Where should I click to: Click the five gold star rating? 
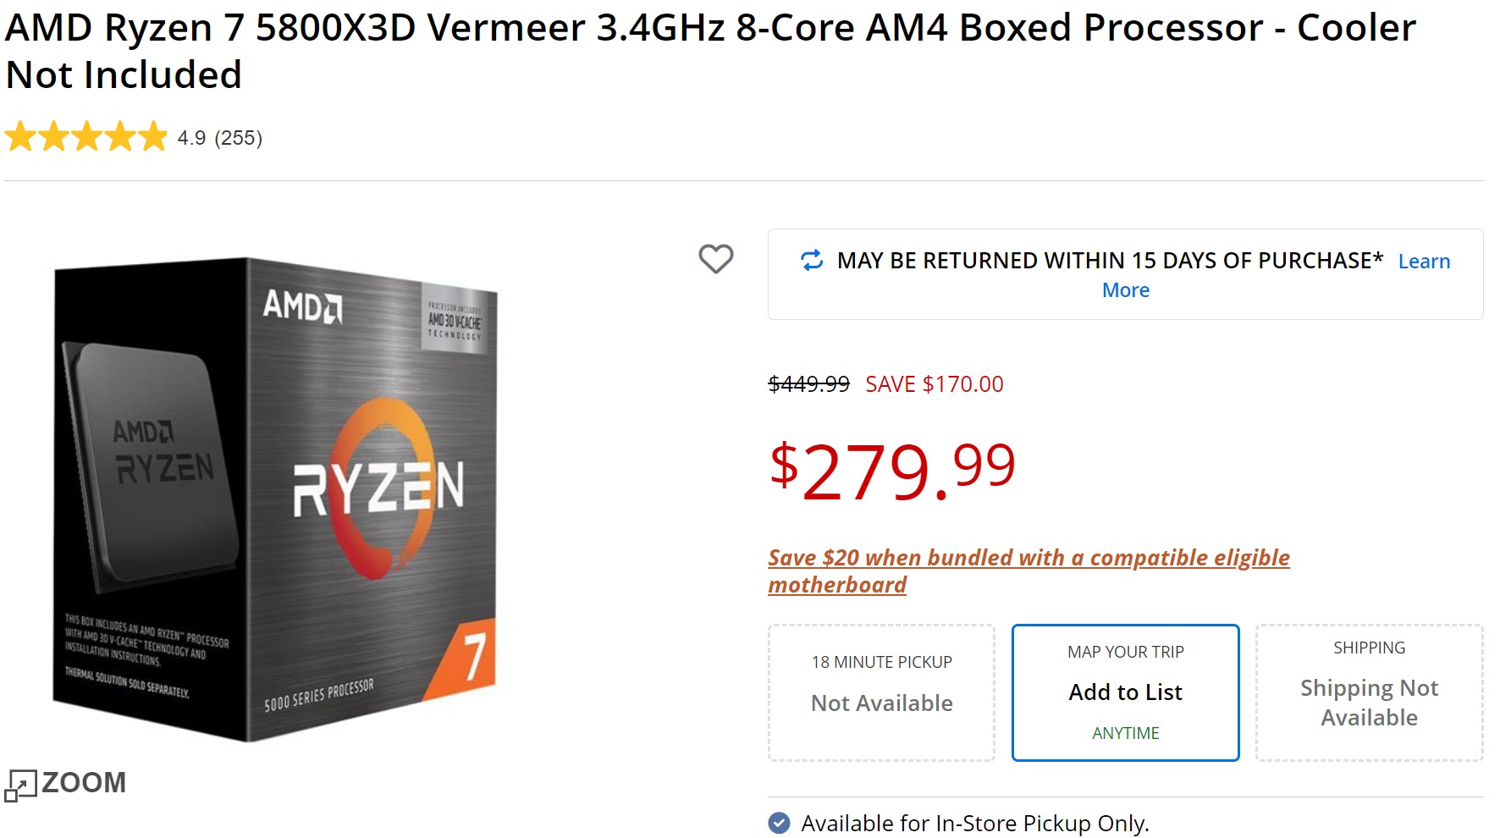click(x=86, y=137)
